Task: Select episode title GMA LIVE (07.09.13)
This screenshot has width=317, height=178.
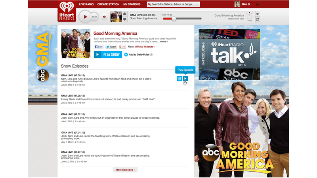Action: [73, 75]
